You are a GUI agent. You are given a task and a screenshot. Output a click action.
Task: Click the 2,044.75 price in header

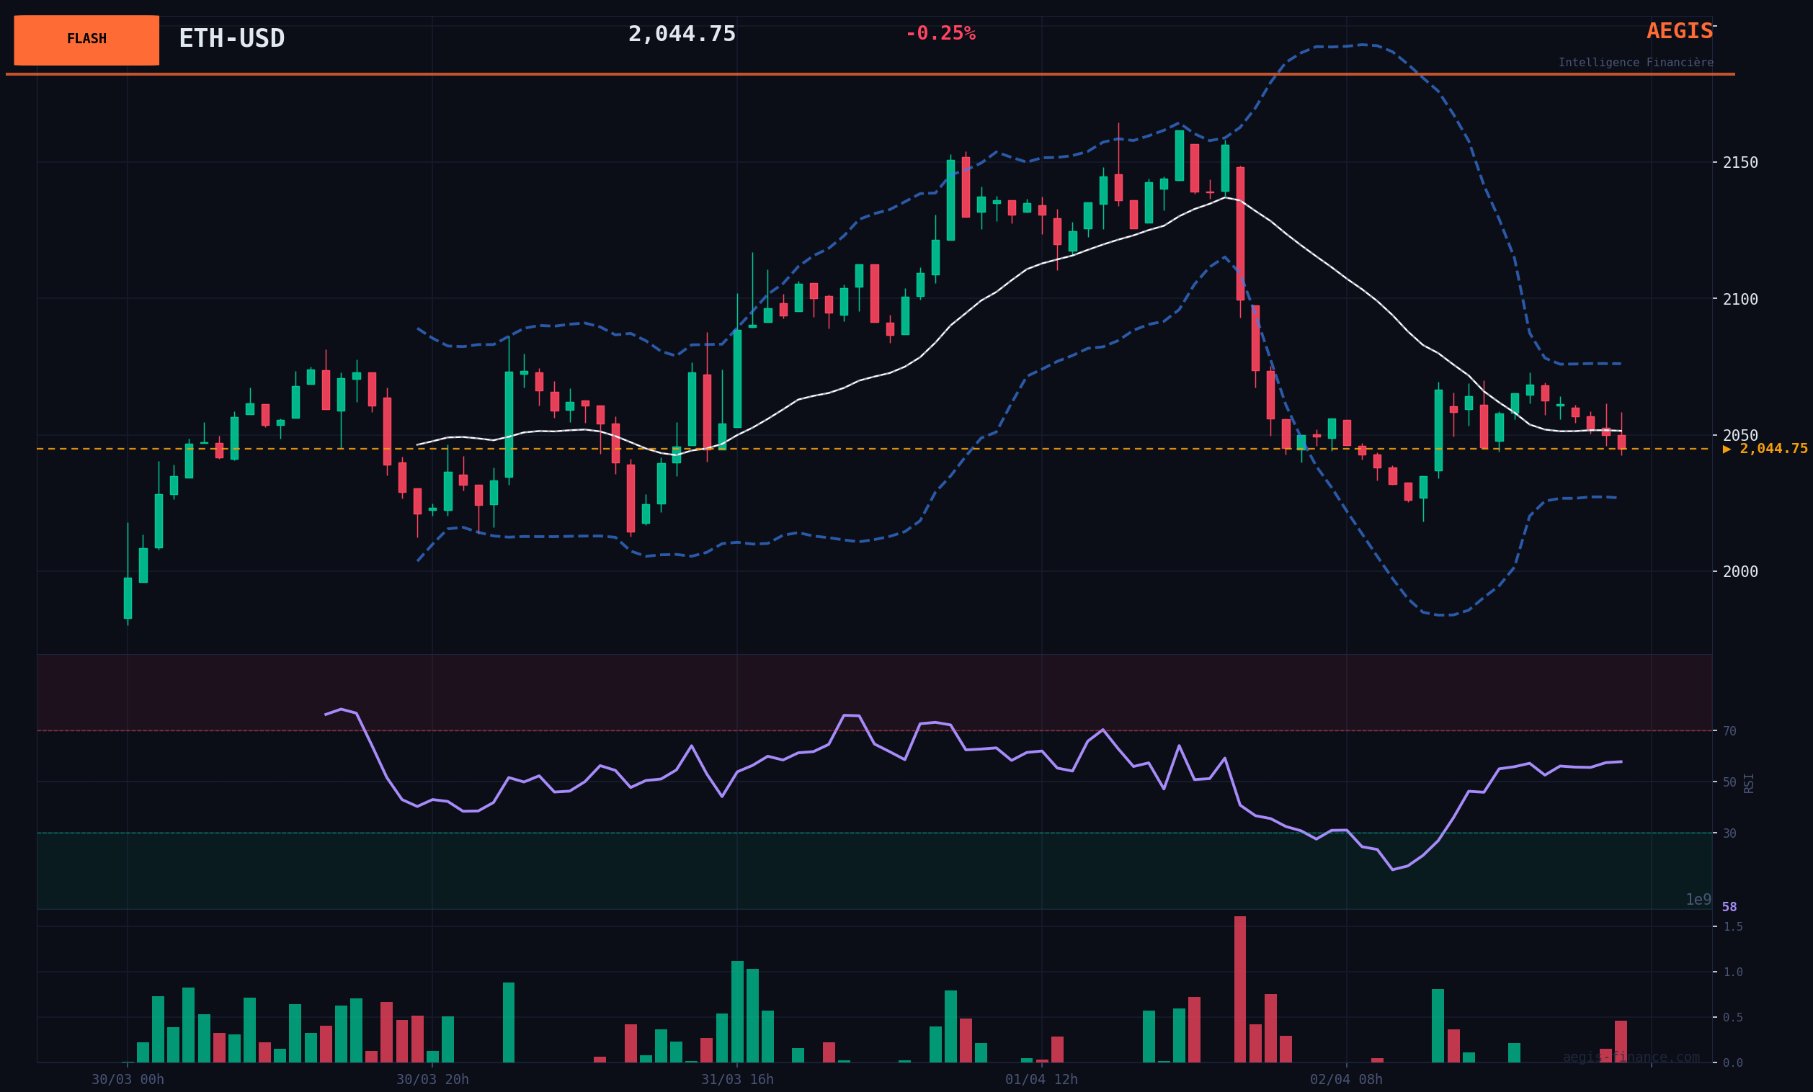682,34
